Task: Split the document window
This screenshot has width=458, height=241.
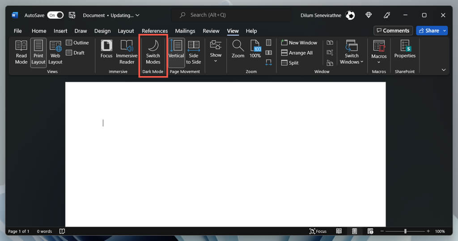Action: tap(290, 63)
